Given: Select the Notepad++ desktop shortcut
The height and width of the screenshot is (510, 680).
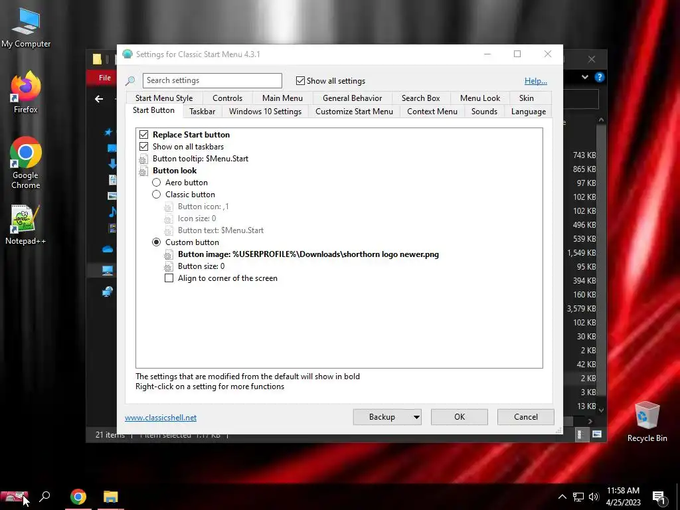Looking at the screenshot, I should tap(26, 224).
